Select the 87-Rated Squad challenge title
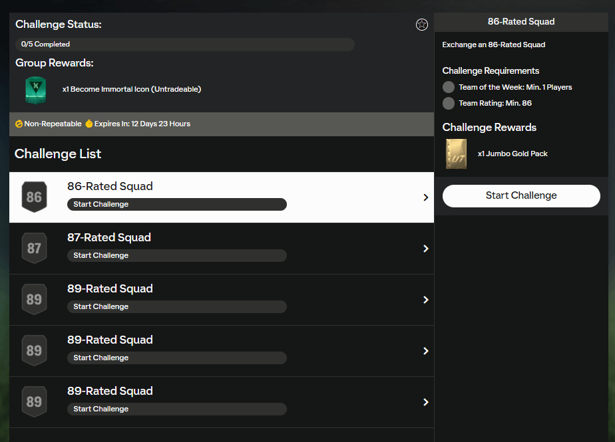This screenshot has width=615, height=442. point(109,237)
